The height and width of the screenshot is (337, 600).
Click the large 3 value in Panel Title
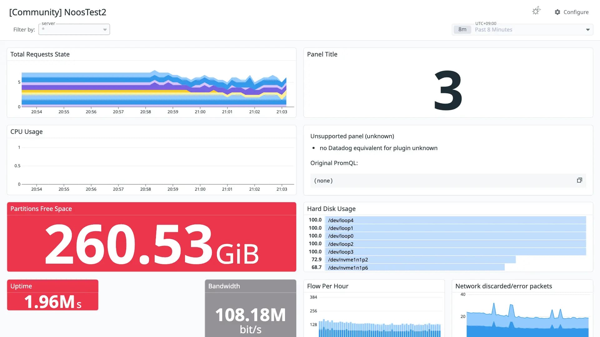pos(448,90)
